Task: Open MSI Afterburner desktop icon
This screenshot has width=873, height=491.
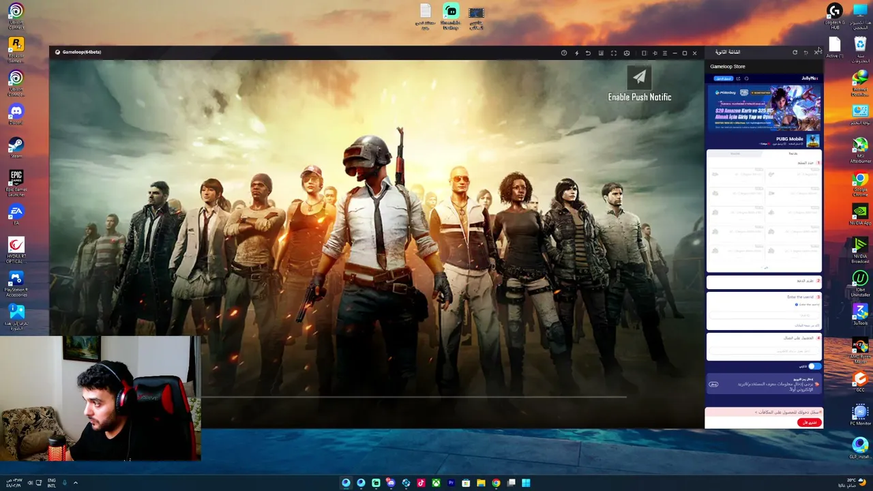Action: 860,149
